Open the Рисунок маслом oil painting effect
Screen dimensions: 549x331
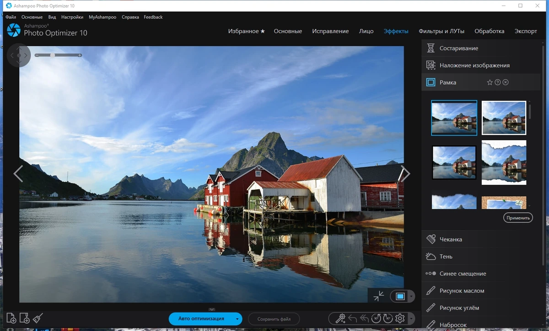tap(480, 291)
